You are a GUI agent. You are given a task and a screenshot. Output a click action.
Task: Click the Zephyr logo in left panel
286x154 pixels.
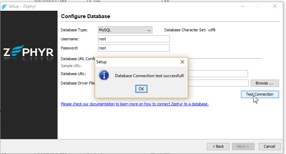tap(29, 52)
